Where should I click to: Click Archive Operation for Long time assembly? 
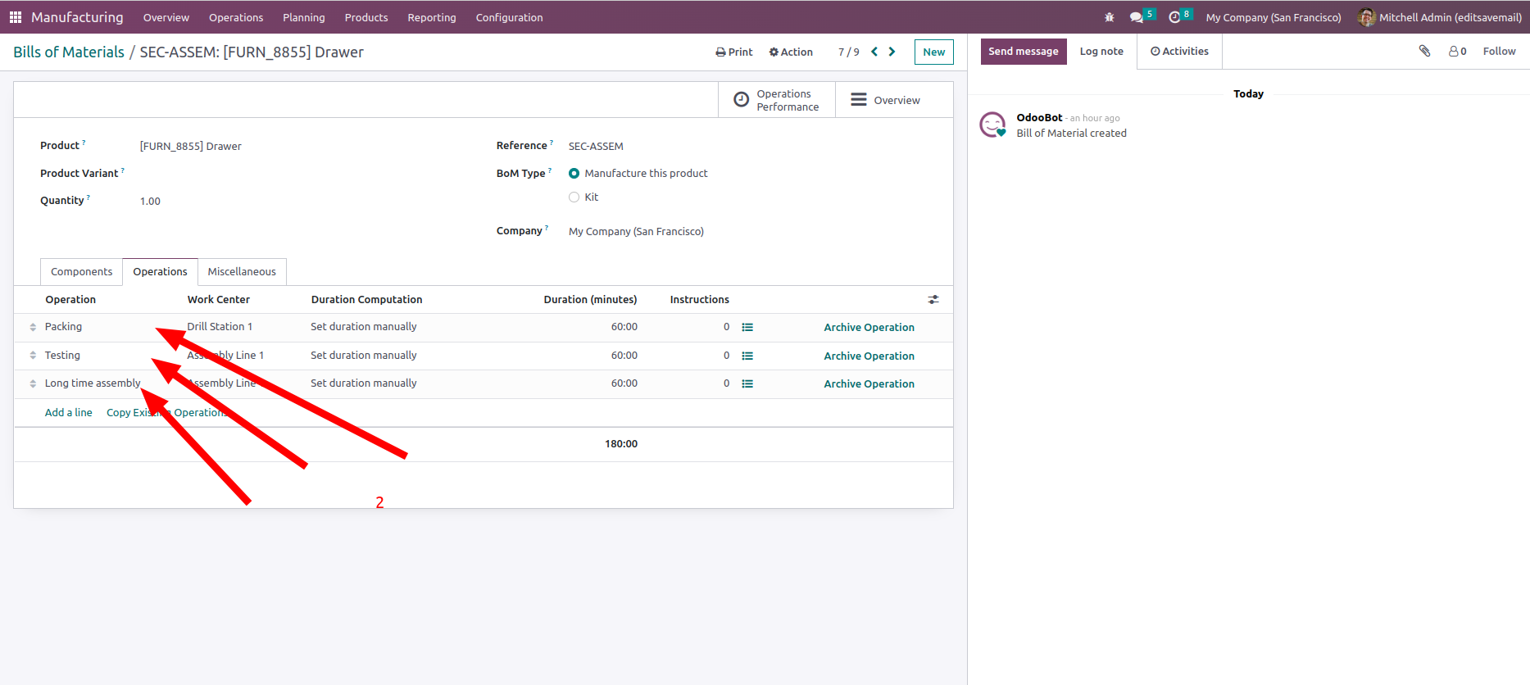pos(869,383)
